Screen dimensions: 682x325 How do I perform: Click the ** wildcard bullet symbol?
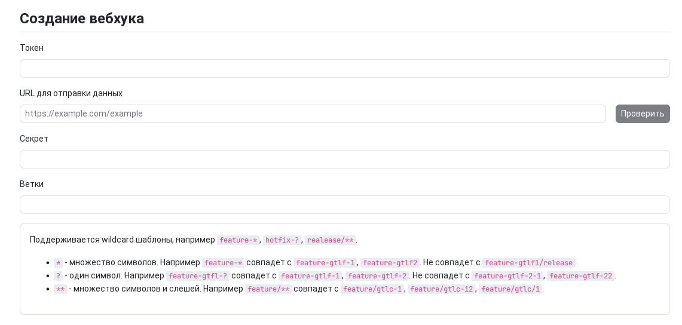click(x=60, y=289)
